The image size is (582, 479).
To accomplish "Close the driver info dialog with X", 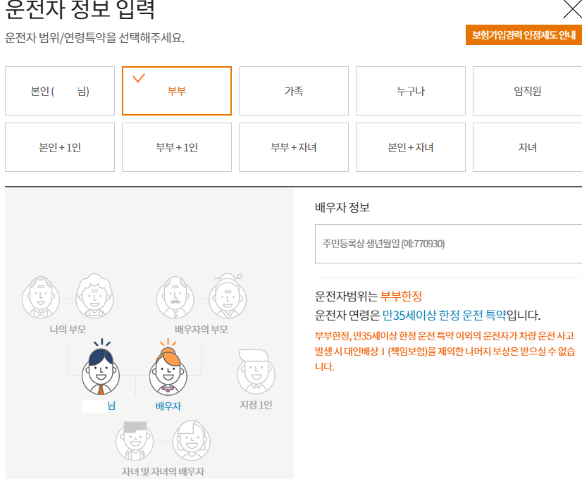I will (572, 9).
